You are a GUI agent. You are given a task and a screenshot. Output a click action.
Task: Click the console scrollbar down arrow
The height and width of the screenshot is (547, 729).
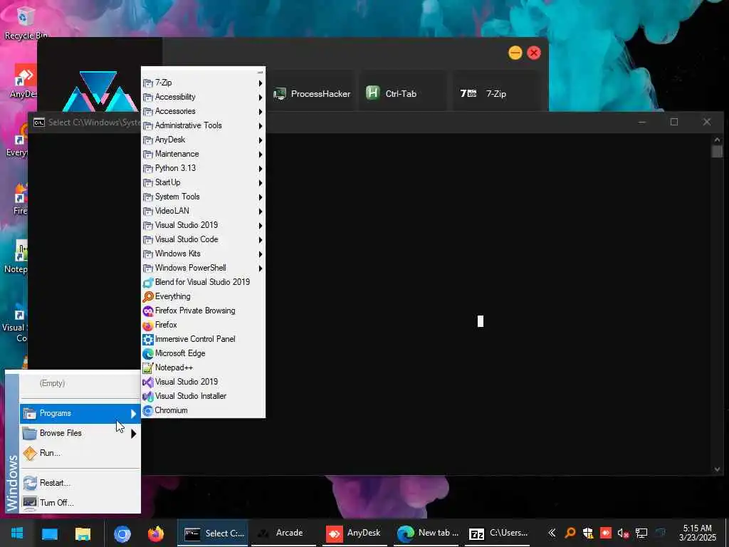click(x=717, y=469)
